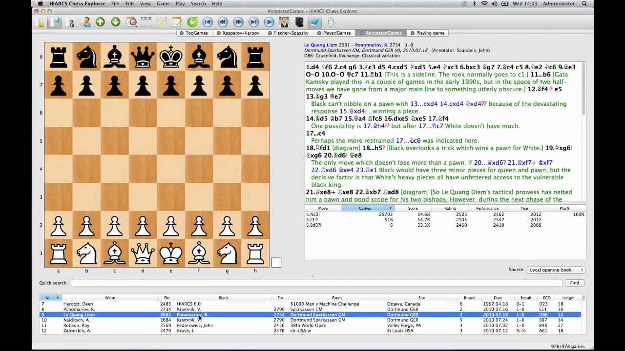Select the 5.f3!? move in opening book
Screen dimensions: 625x351
[445, 220]
